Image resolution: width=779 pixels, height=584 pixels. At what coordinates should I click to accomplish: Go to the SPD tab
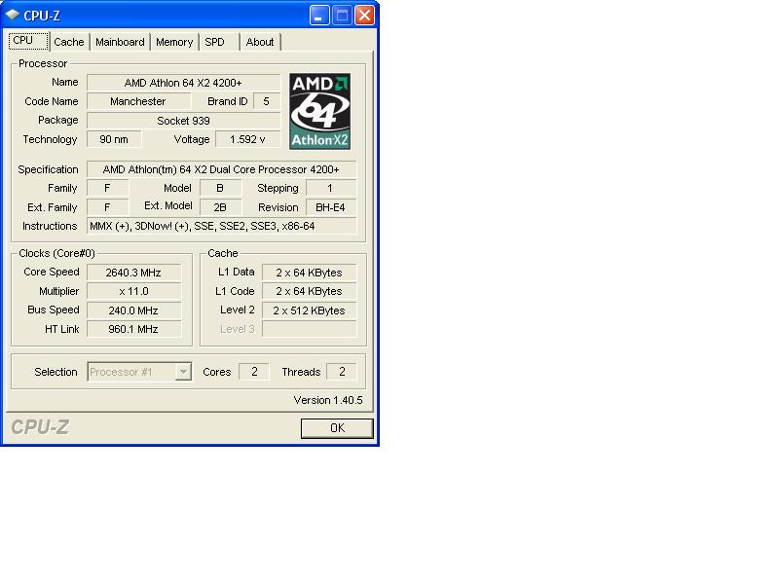tap(214, 42)
